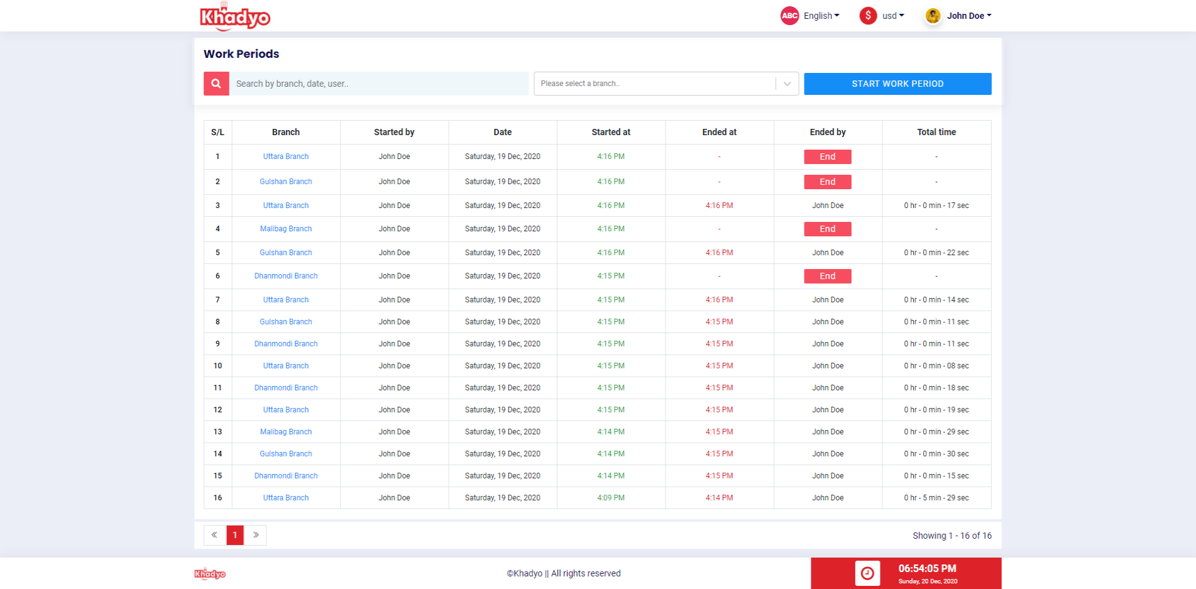This screenshot has width=1196, height=589.
Task: Click the Khadyo logo in header
Action: [235, 17]
